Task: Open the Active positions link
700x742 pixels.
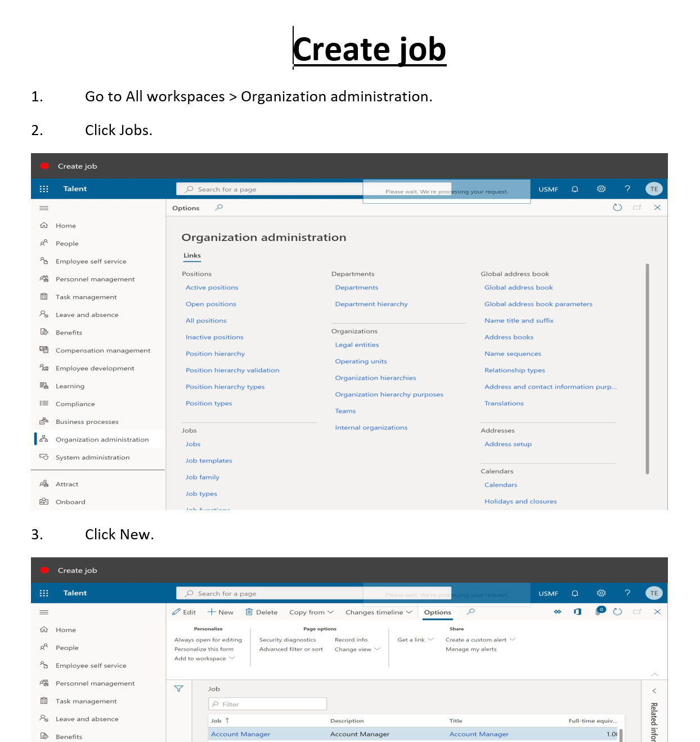Action: point(212,287)
